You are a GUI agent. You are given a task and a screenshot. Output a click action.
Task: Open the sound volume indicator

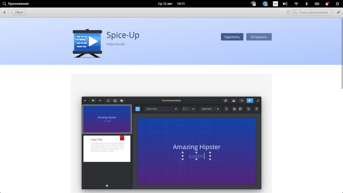click(x=285, y=4)
